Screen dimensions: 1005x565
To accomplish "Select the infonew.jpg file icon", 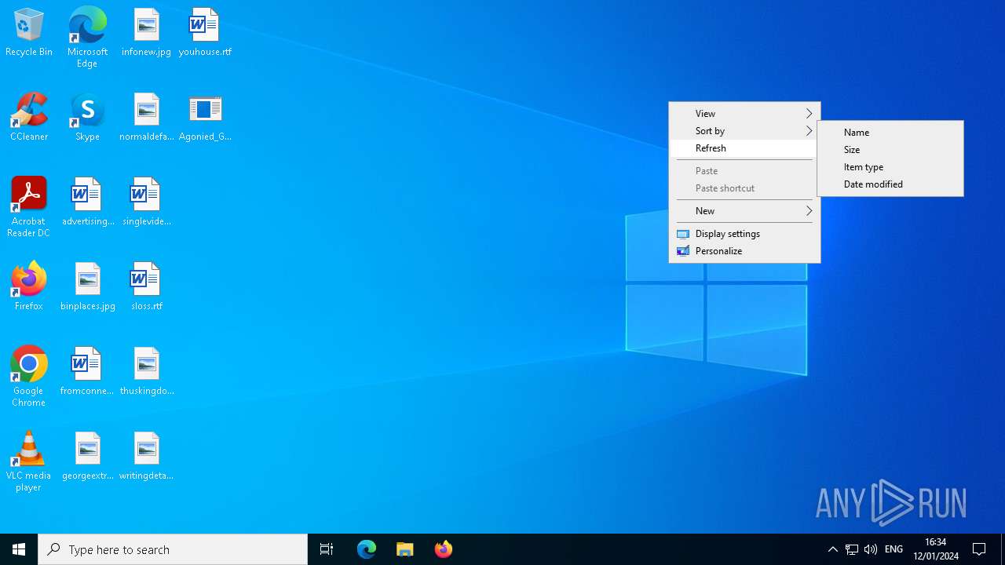I will tap(146, 33).
